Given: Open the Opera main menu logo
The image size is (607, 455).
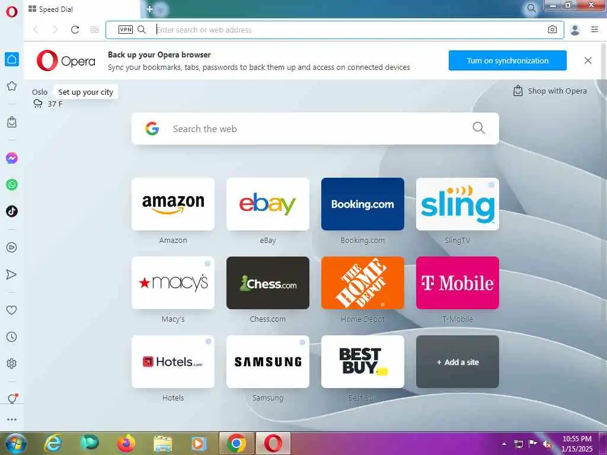Looking at the screenshot, I should click(12, 12).
